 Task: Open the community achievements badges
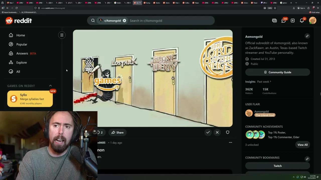tap(256, 135)
